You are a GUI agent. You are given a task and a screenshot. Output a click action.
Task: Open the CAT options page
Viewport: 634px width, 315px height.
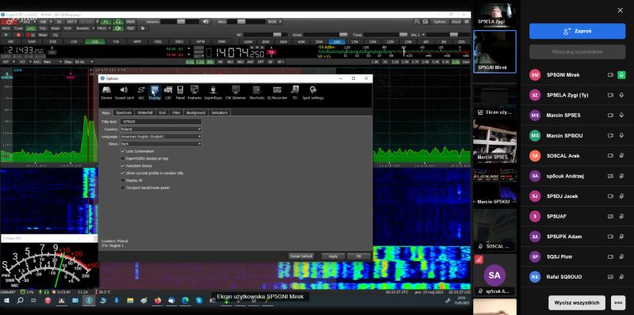point(168,93)
